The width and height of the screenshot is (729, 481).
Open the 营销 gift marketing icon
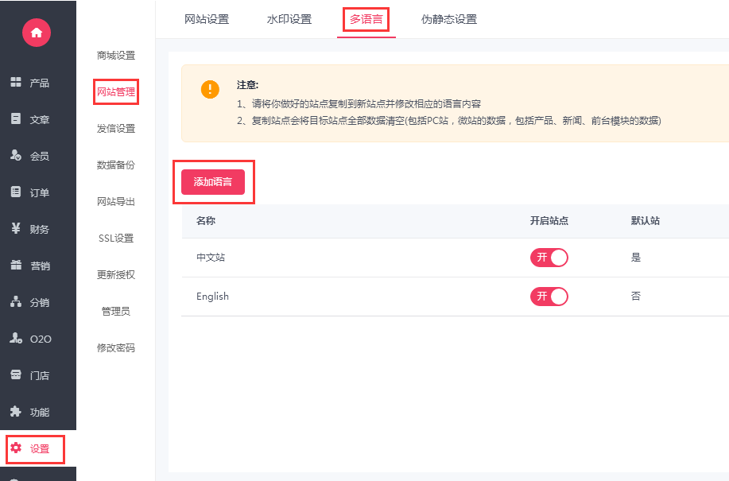tap(16, 265)
